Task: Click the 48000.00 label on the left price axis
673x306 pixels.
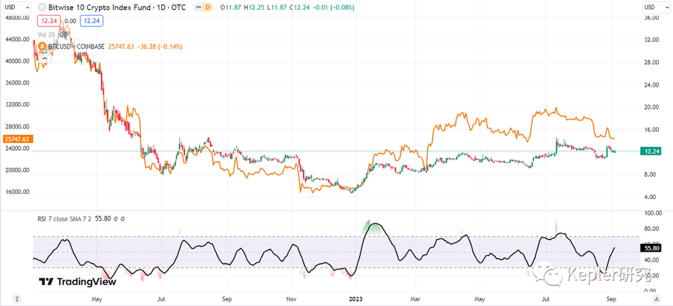Action: click(16, 18)
